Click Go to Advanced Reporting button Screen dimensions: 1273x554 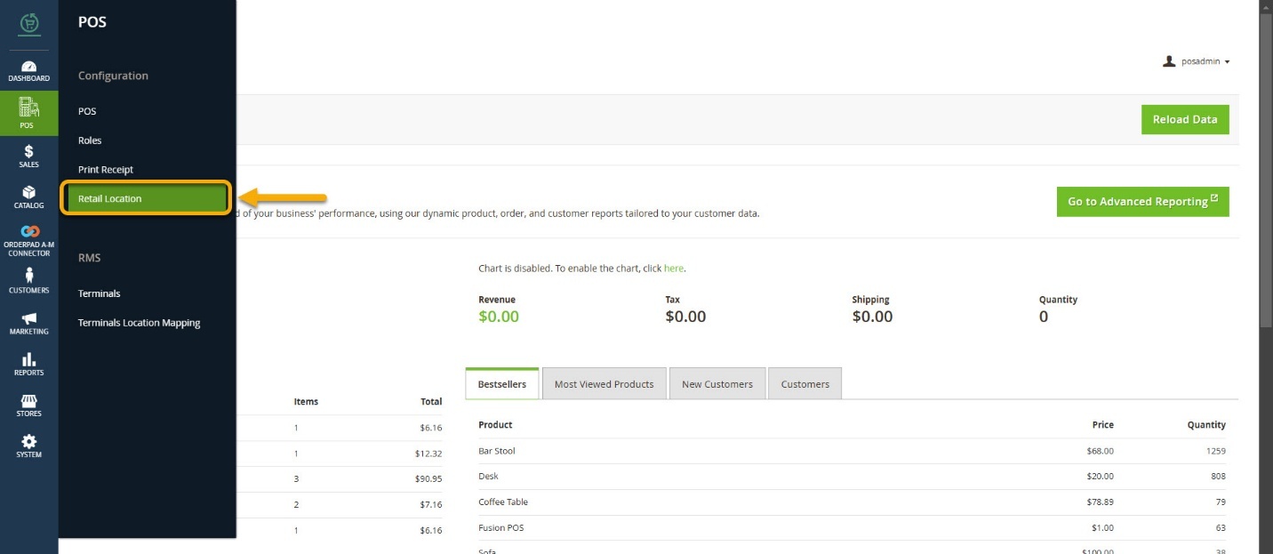point(1142,201)
